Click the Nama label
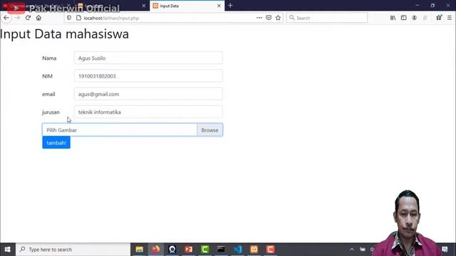Screen dimensions: 456x256 49,58
